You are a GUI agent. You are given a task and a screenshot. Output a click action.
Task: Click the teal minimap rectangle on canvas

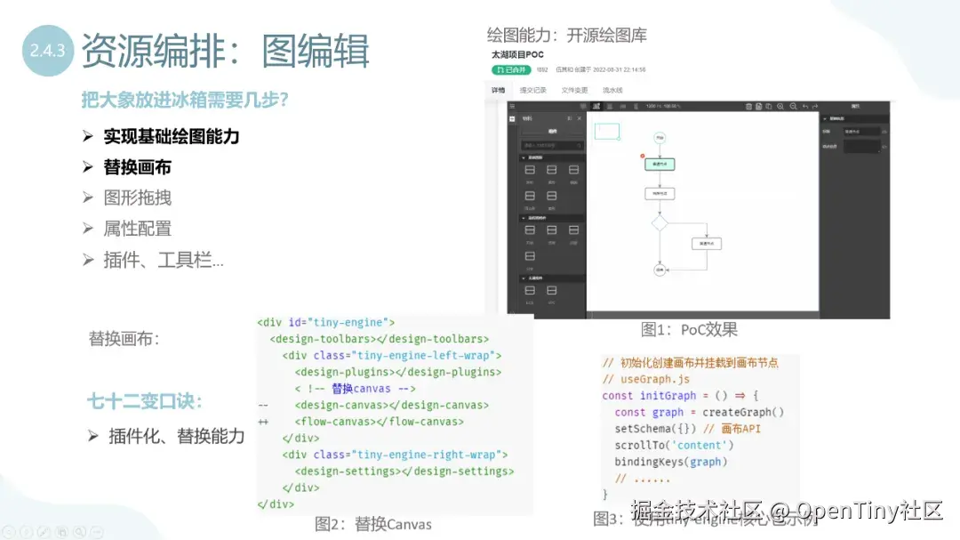click(607, 131)
